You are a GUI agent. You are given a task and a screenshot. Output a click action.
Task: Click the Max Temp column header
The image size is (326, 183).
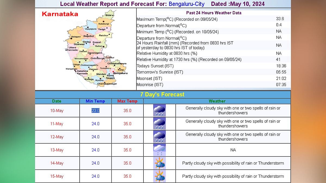click(x=127, y=101)
